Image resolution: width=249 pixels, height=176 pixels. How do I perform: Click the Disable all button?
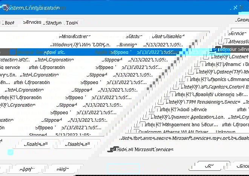tap(77, 144)
